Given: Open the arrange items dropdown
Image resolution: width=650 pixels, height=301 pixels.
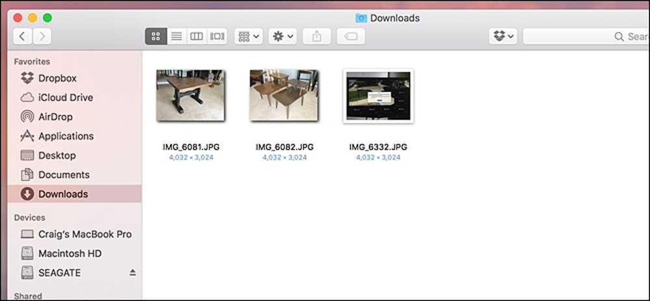Looking at the screenshot, I should click(249, 36).
